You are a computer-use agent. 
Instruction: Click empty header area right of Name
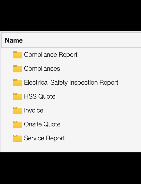[82, 40]
